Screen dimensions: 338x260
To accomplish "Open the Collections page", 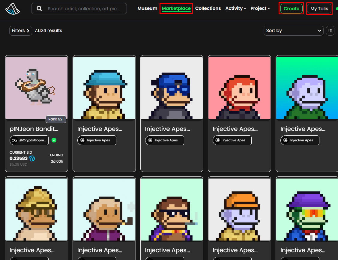I will coord(208,8).
